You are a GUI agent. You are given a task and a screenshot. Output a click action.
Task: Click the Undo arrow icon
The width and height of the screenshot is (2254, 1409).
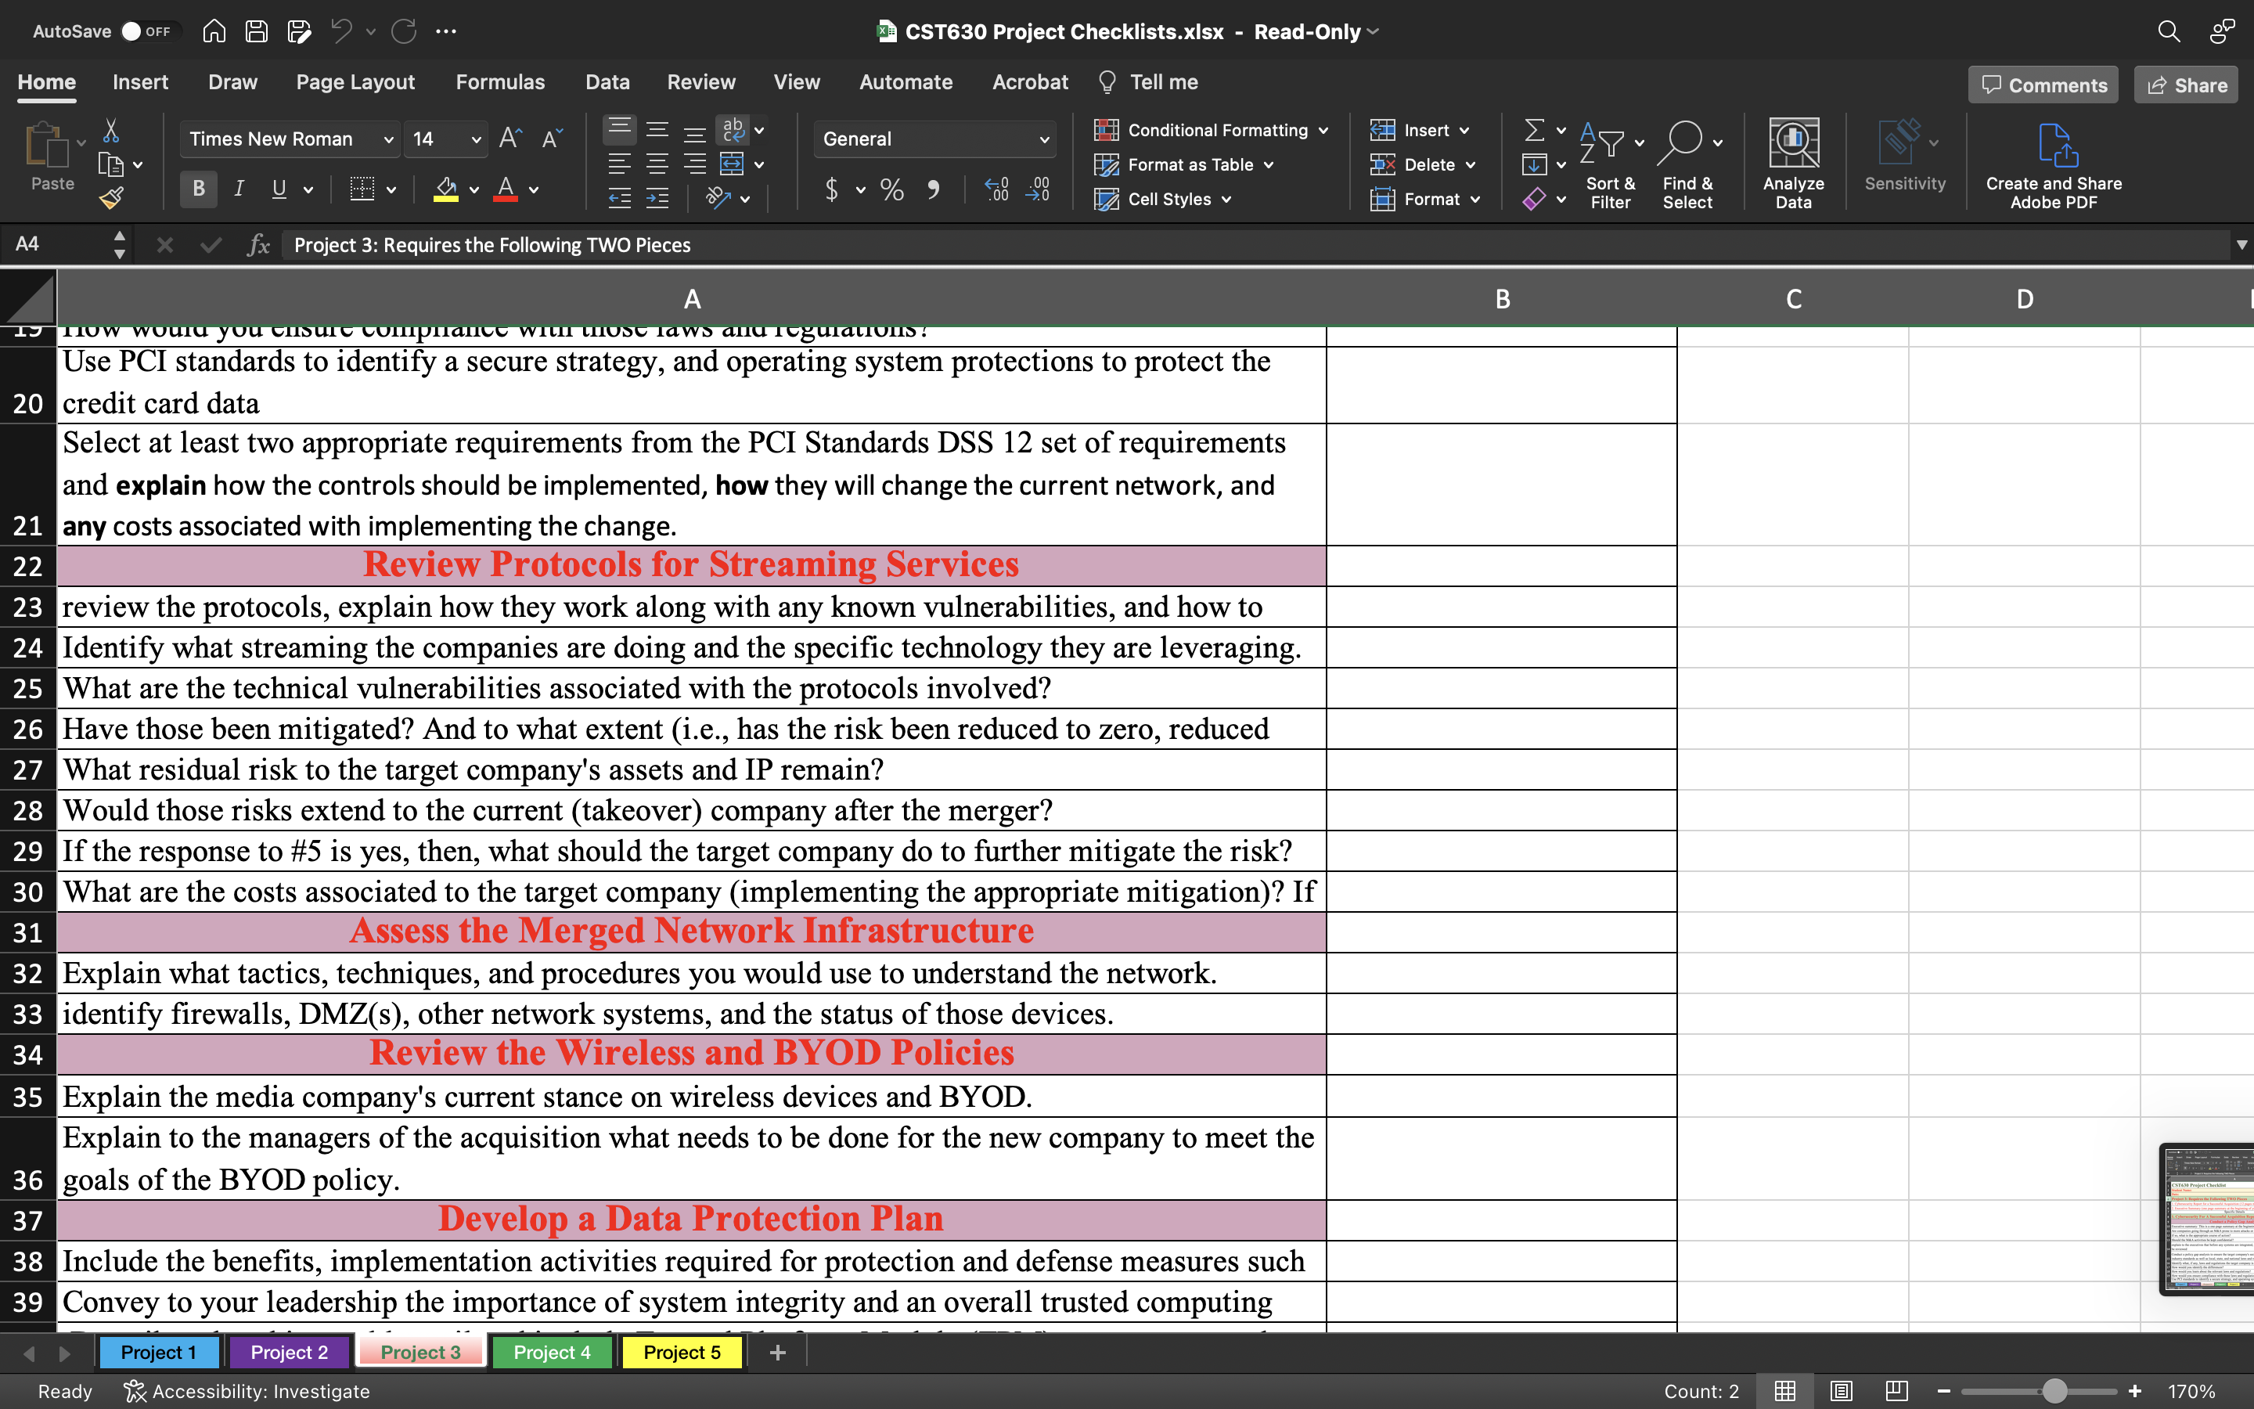(x=341, y=31)
